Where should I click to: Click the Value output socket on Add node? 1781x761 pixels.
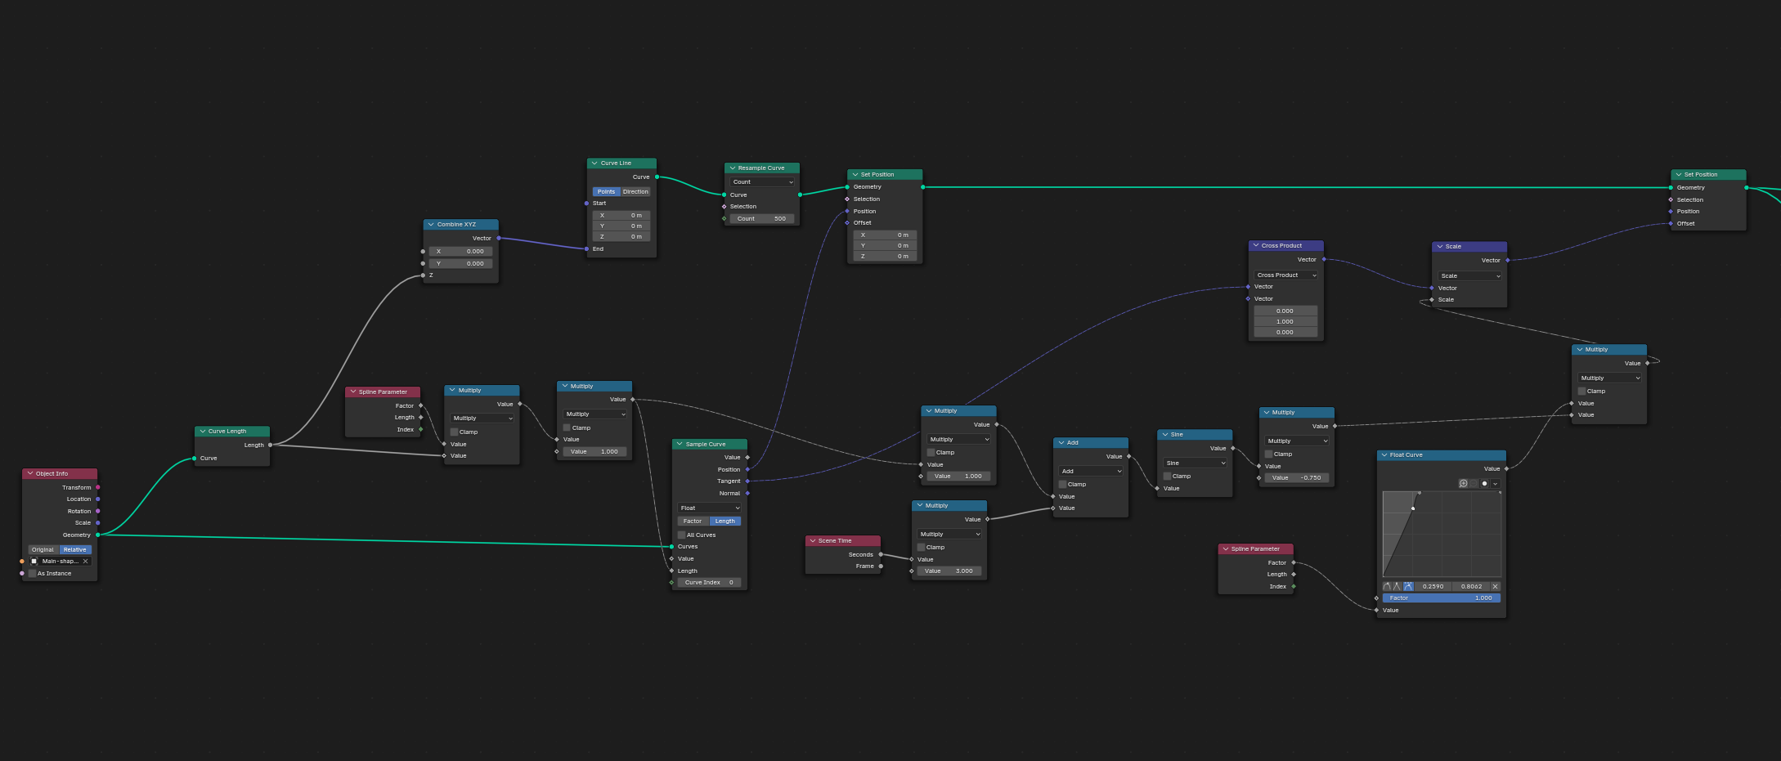click(1128, 456)
